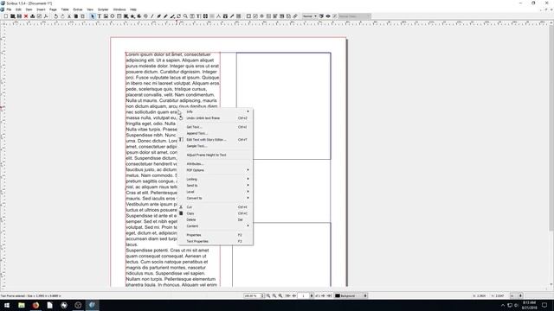The image size is (554, 311).
Task: Open the Extras menu
Action: [x=78, y=10]
